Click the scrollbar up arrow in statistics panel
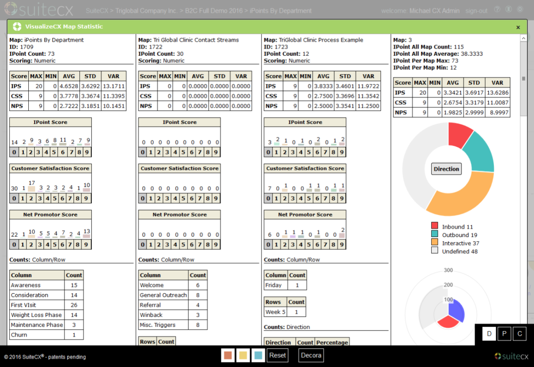 coord(524,39)
